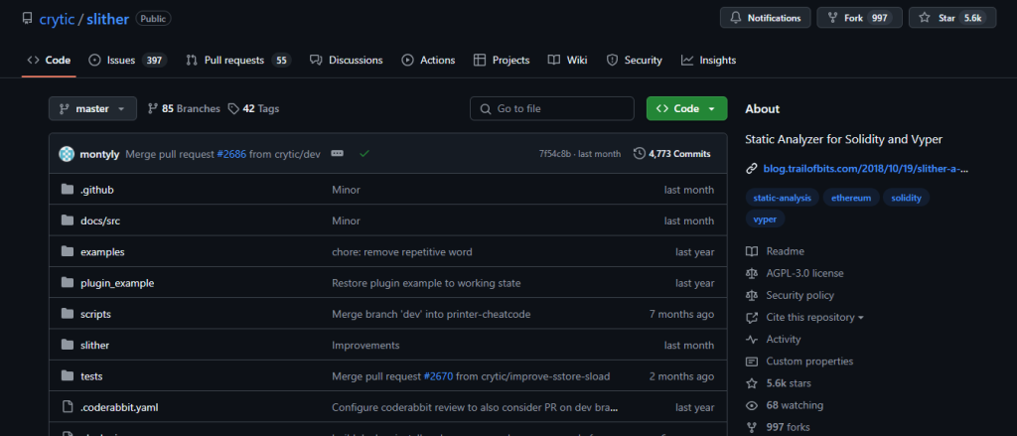
Task: Click the license scale icon
Action: coord(752,273)
